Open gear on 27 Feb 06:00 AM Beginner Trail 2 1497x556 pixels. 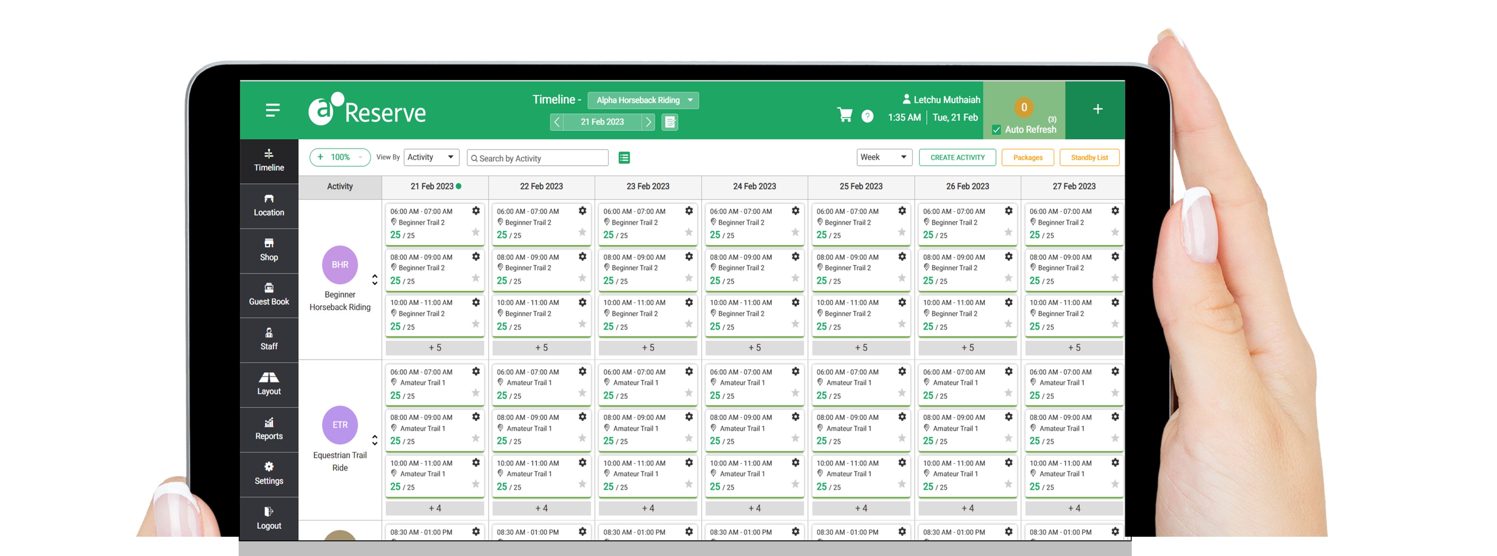point(1115,211)
